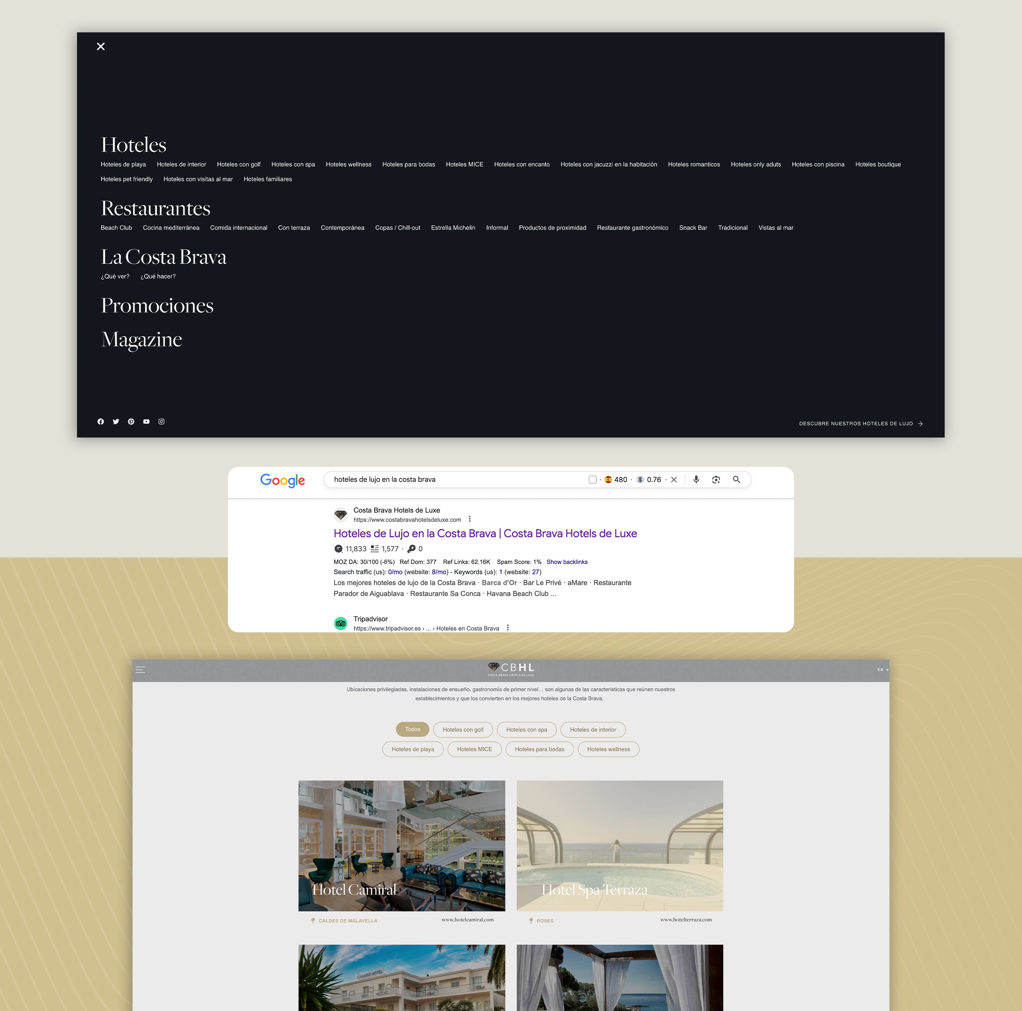This screenshot has height=1011, width=1022.
Task: Open Costa Brava Hotels de Luxe favicon
Action: click(x=341, y=515)
